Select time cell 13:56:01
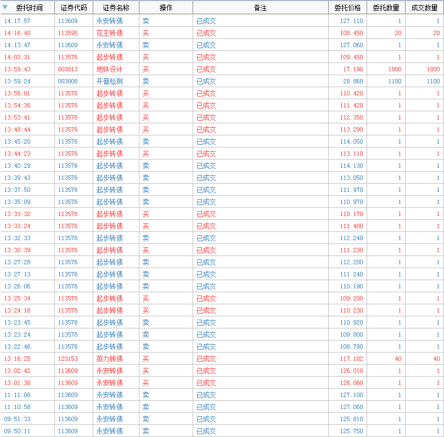The height and width of the screenshot is (437, 444). [17, 93]
